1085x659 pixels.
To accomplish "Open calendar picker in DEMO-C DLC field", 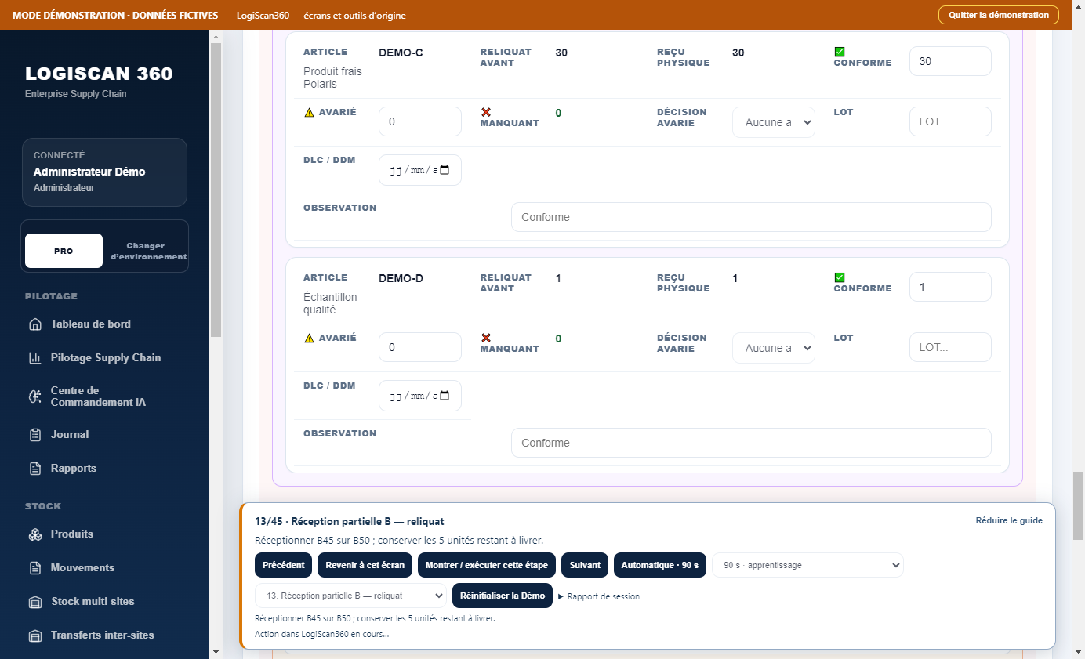I will [x=445, y=170].
